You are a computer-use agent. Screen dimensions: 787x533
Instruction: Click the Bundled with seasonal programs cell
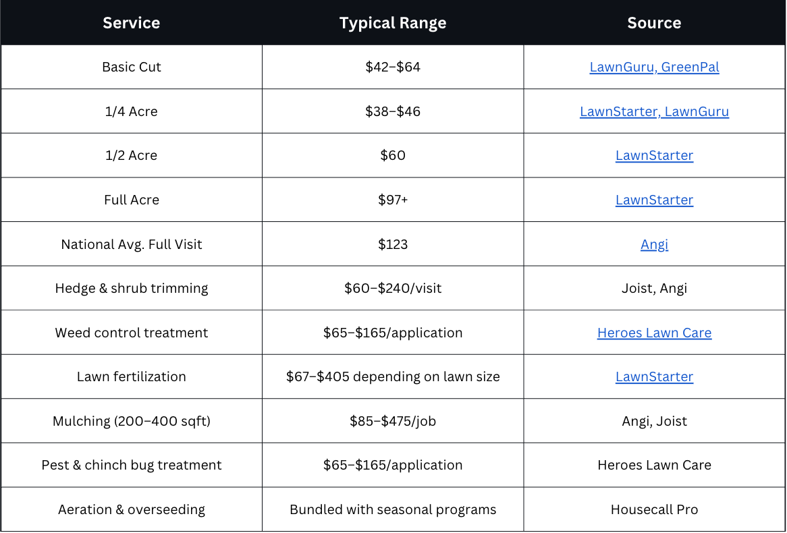393,509
